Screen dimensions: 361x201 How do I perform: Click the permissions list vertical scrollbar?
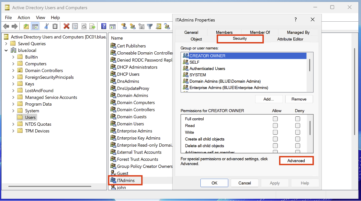pos(310,128)
